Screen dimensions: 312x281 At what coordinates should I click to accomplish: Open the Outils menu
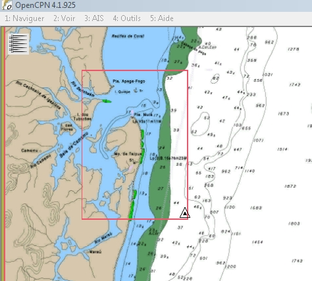click(x=127, y=18)
